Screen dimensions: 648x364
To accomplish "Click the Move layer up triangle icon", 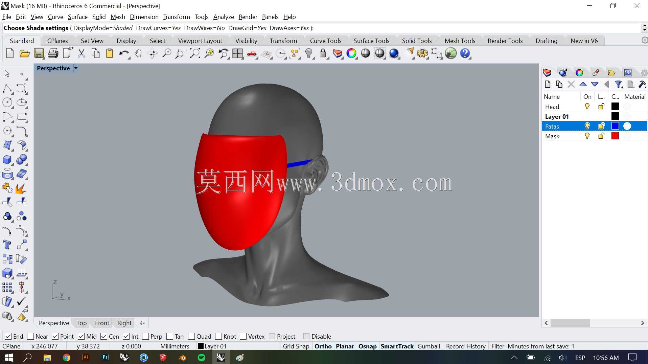I will tap(583, 84).
